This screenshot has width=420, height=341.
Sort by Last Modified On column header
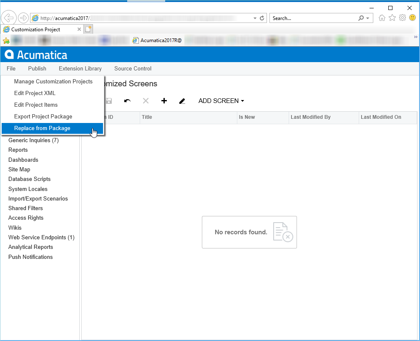click(388, 117)
